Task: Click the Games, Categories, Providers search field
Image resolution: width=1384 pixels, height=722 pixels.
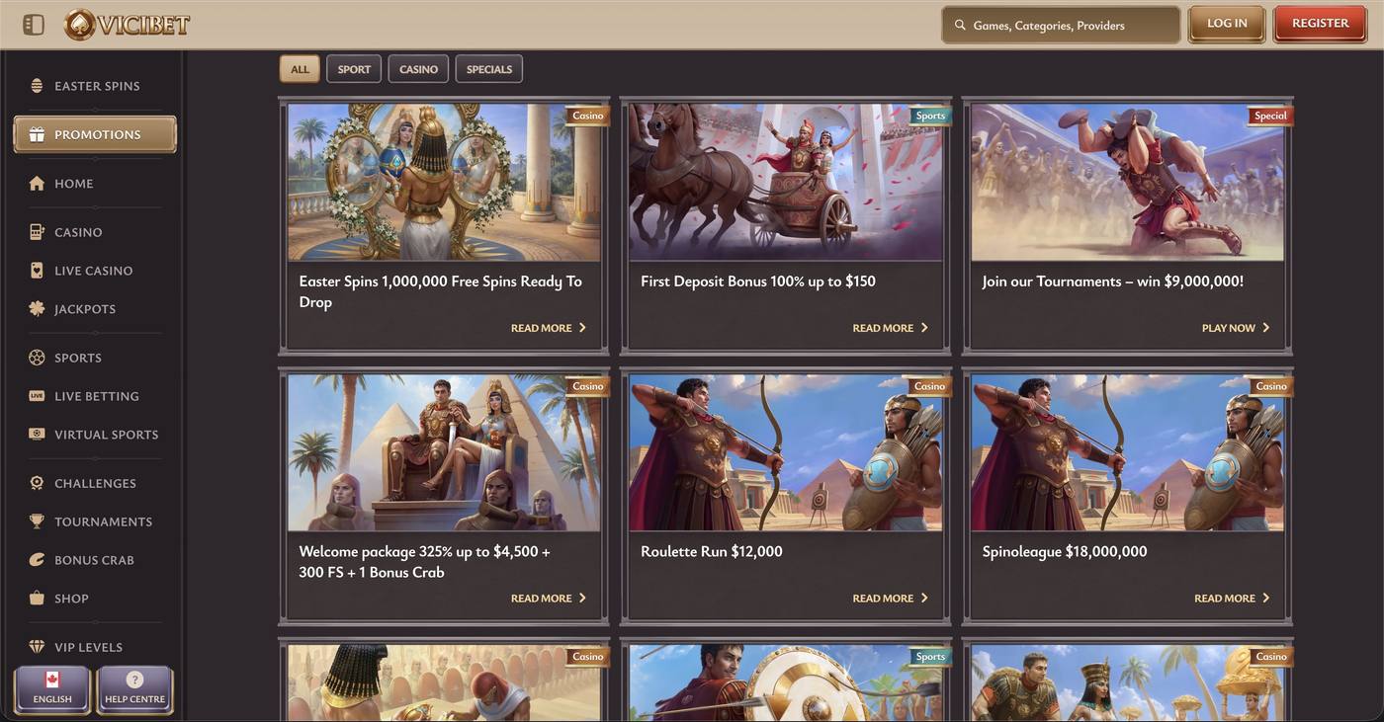Action: click(1061, 25)
